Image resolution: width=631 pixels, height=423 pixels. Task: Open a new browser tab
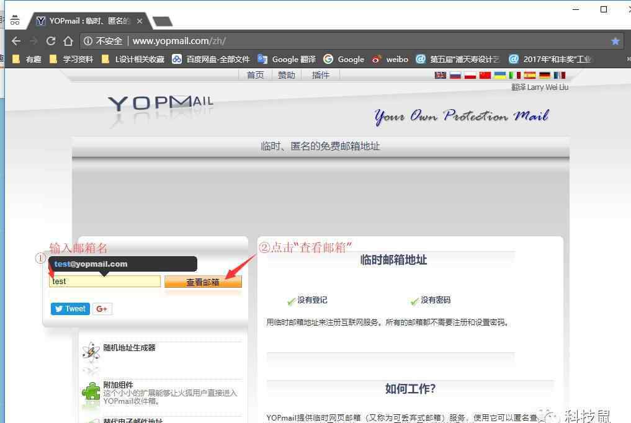[x=163, y=21]
